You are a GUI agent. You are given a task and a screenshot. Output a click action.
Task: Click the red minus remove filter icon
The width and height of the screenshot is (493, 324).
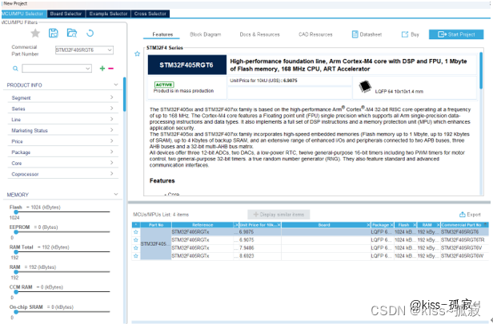click(x=110, y=68)
